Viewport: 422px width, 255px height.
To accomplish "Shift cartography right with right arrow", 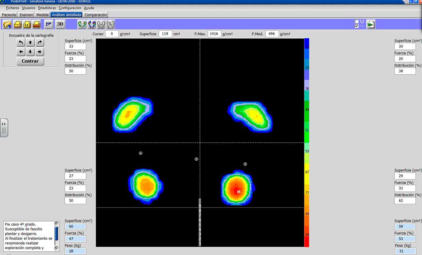I will tap(40, 52).
